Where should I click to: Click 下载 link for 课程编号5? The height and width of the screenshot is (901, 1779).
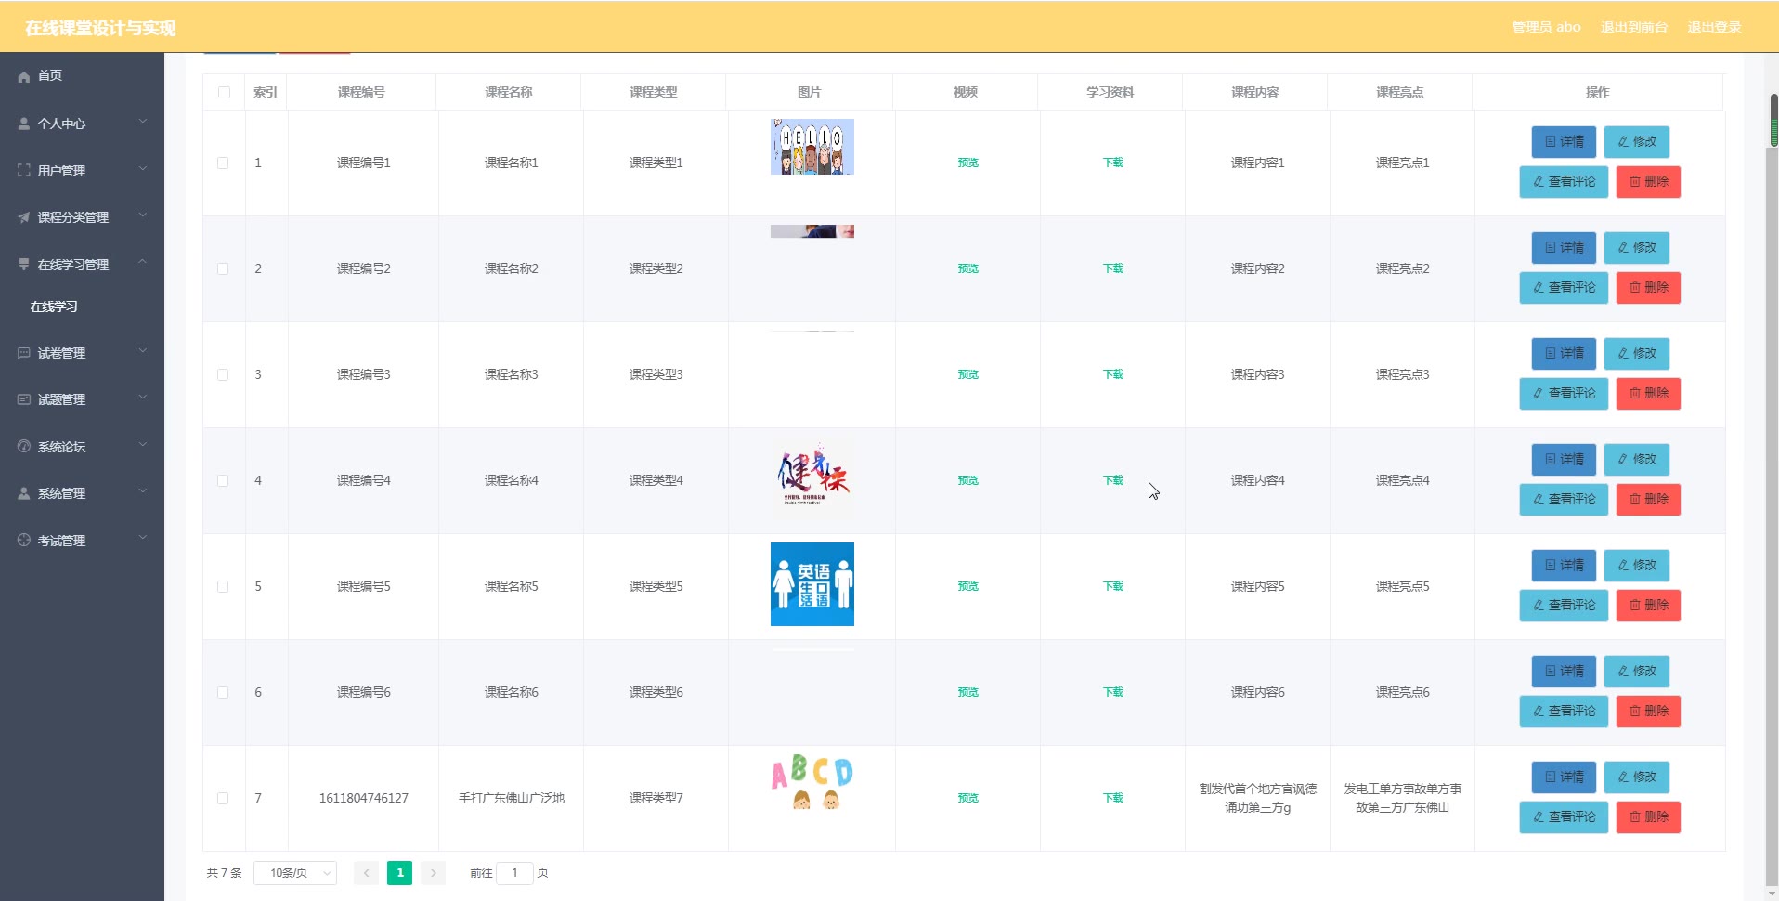click(1112, 586)
